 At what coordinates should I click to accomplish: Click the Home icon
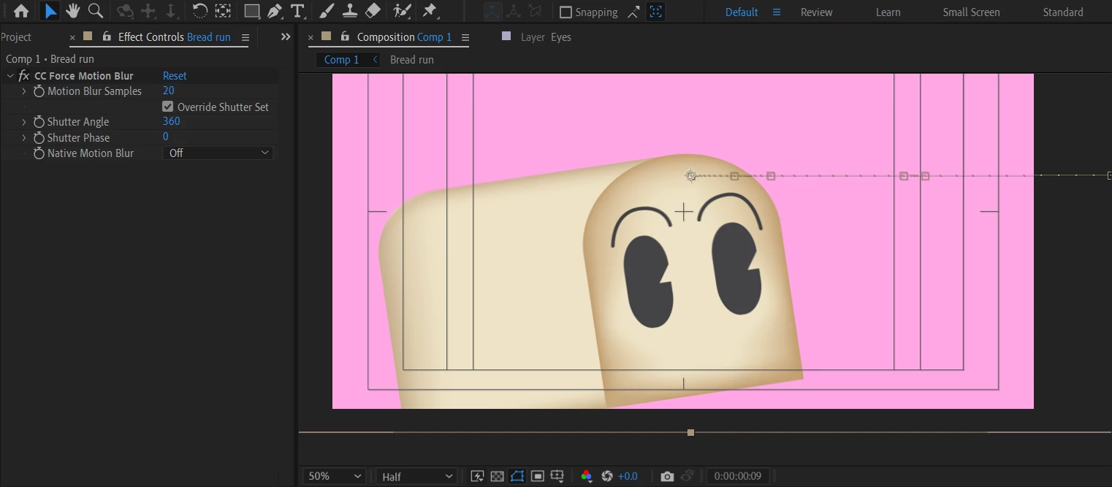(21, 11)
